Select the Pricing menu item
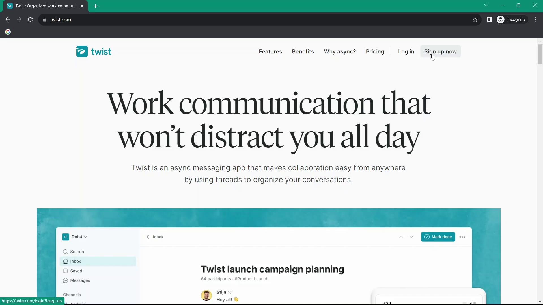 [375, 51]
